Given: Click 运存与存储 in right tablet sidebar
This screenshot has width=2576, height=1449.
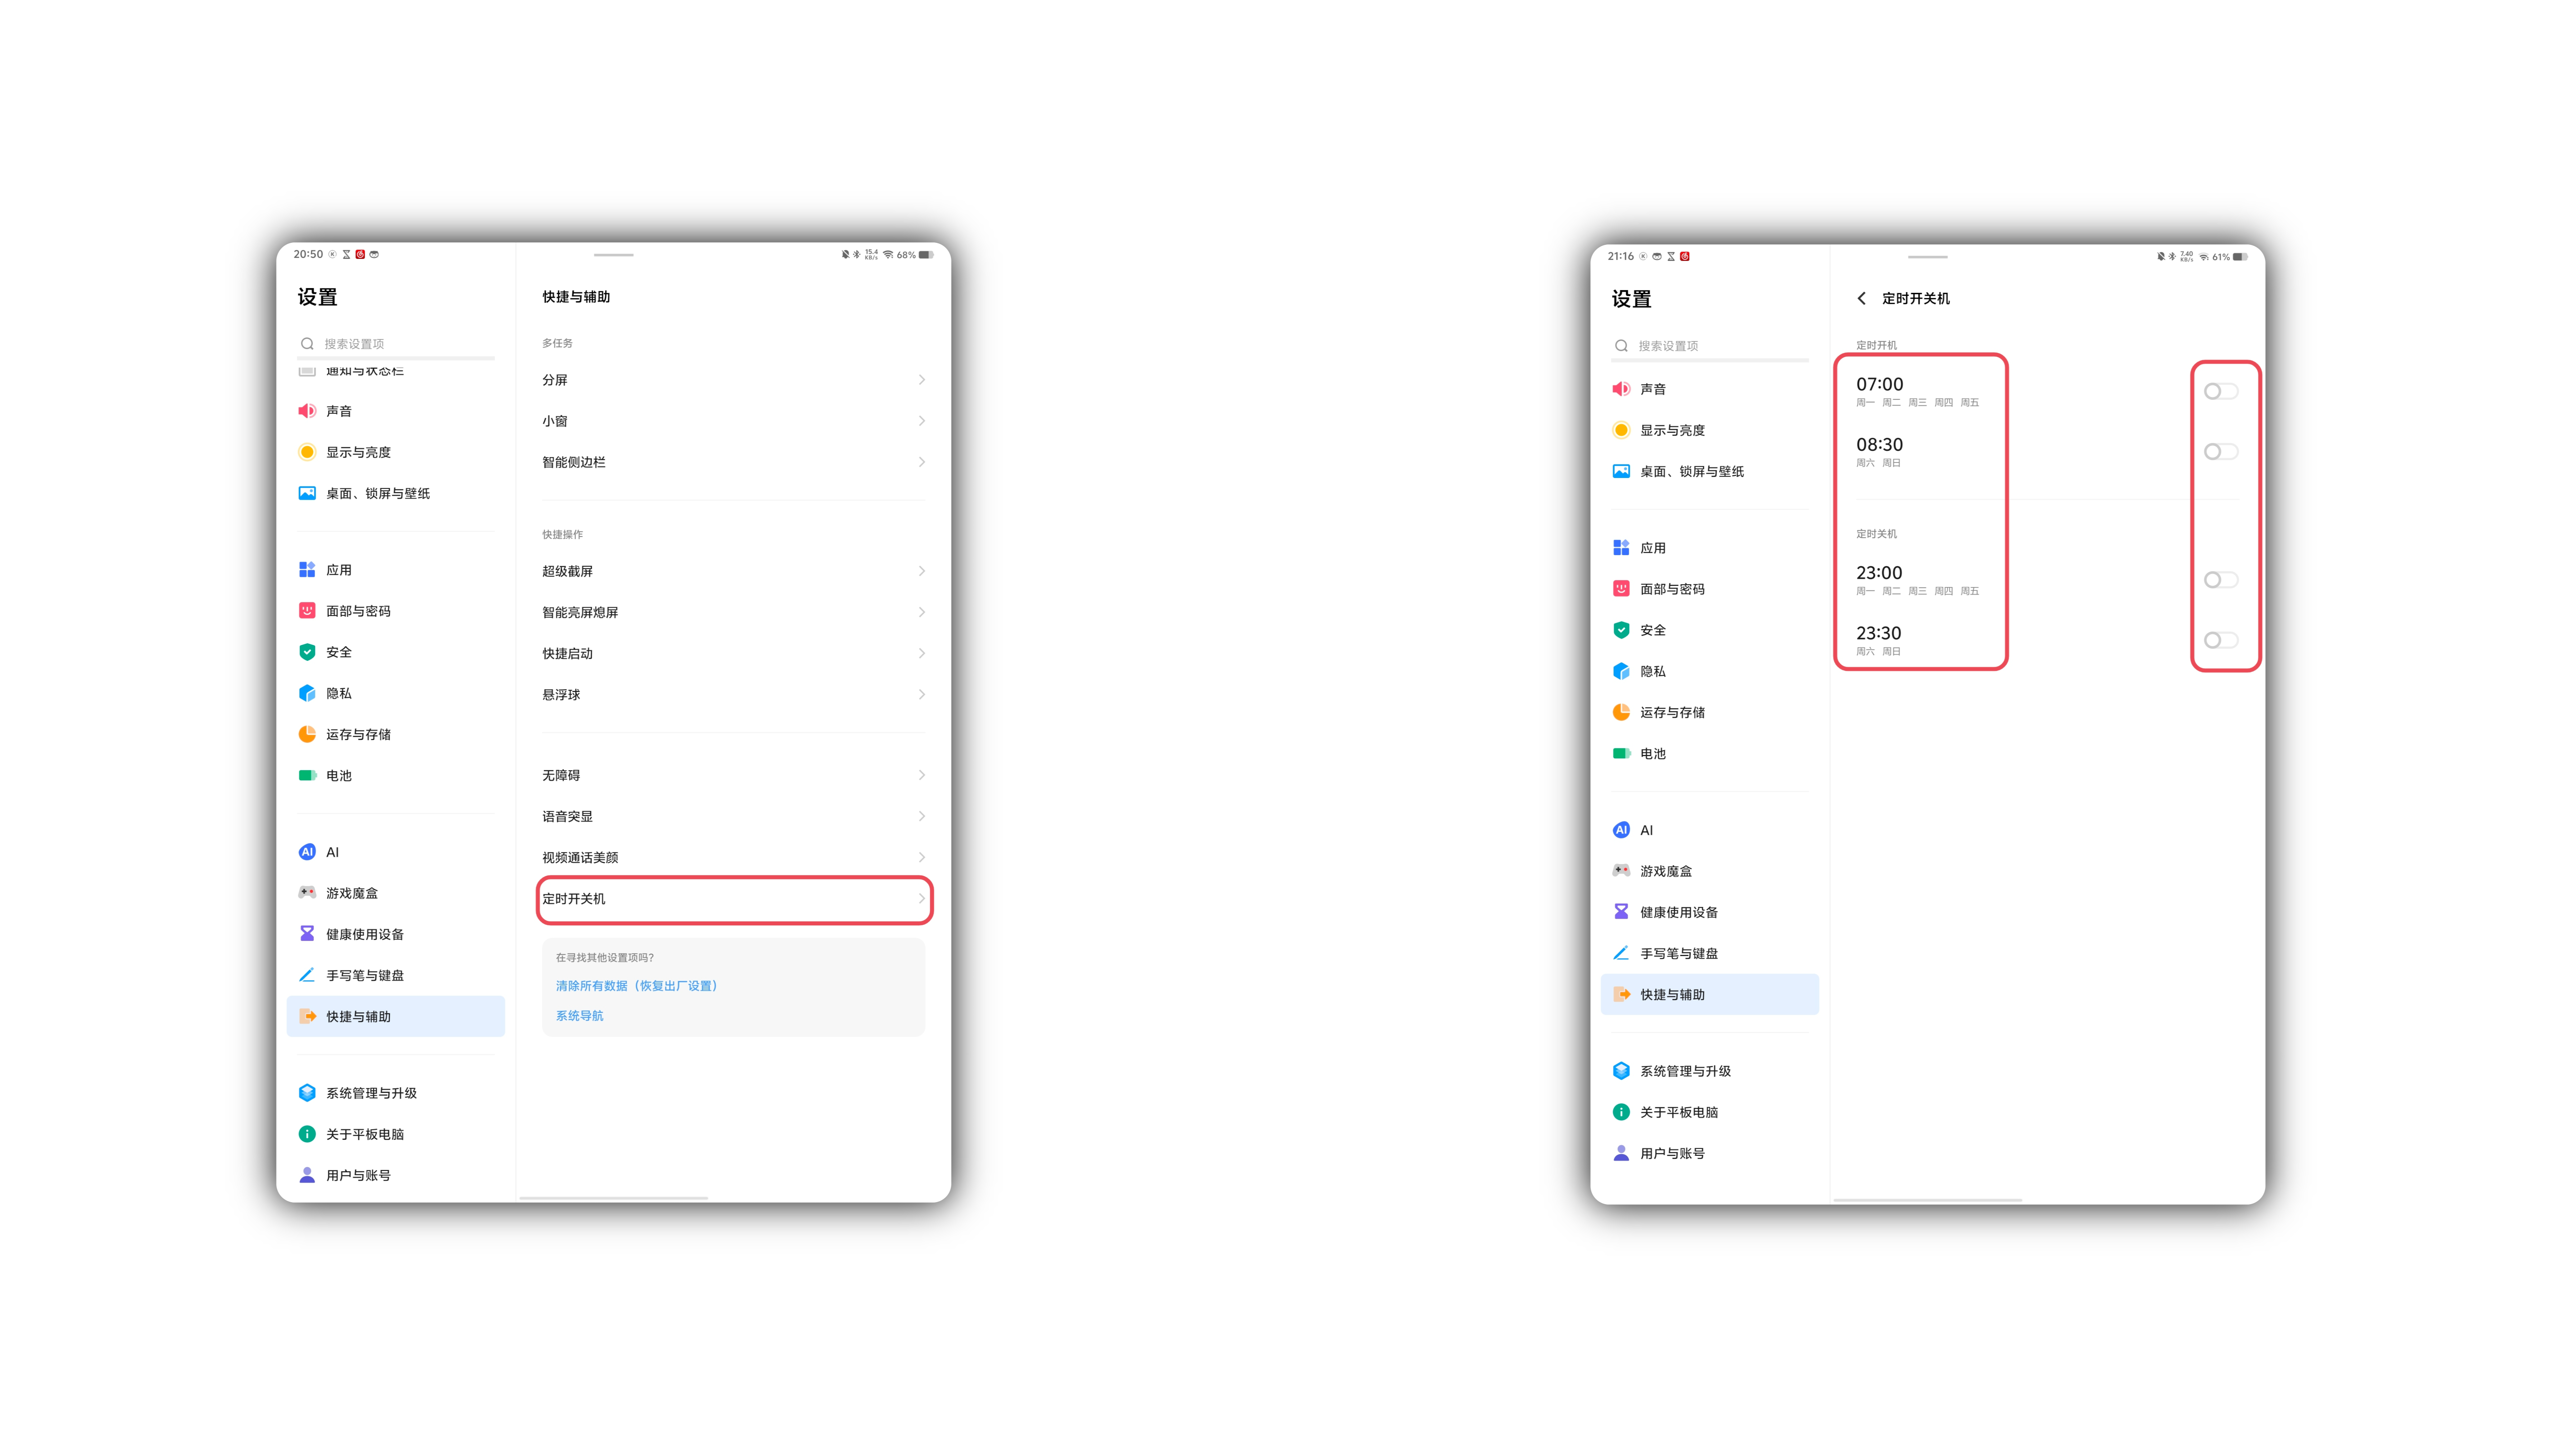Looking at the screenshot, I should [1710, 712].
